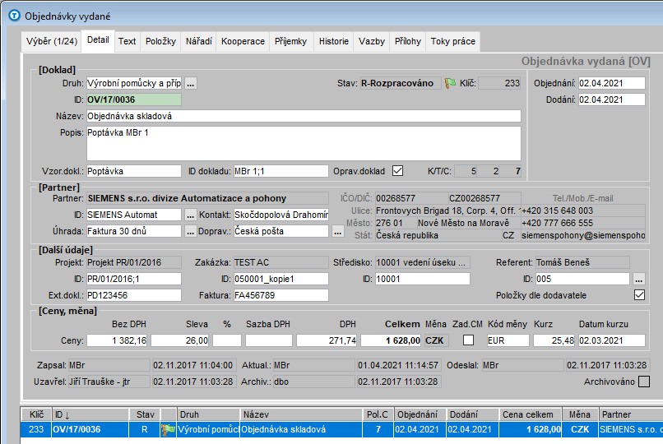Click the phone number +420 777 666 555
This screenshot has width=663, height=444.
coord(583,223)
